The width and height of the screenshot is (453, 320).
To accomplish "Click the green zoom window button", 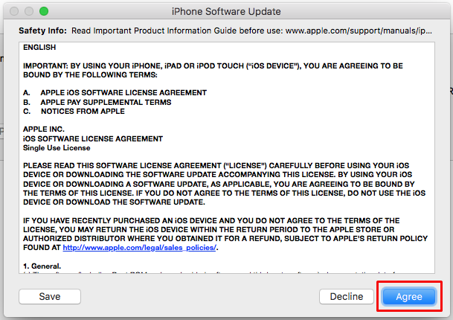I will point(44,11).
